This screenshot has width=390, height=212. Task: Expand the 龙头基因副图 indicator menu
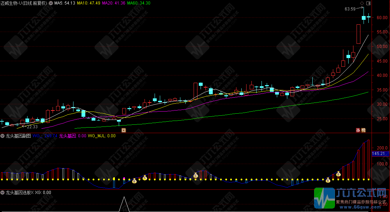tap(3, 136)
